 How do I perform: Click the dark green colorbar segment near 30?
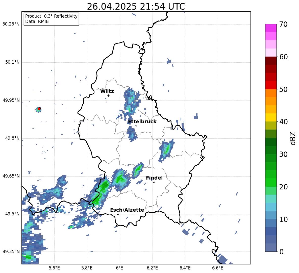tap(271, 150)
